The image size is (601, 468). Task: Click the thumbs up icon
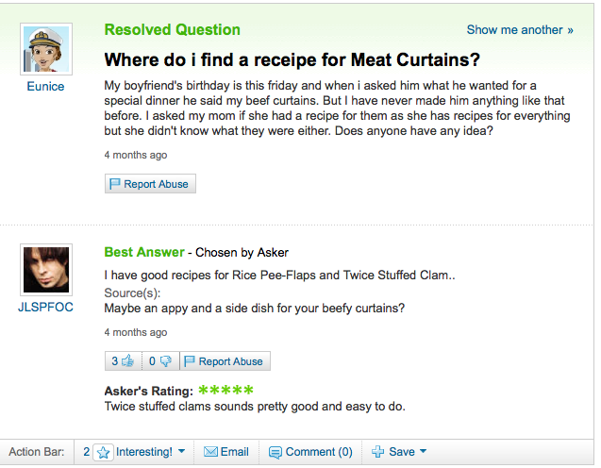pos(127,361)
